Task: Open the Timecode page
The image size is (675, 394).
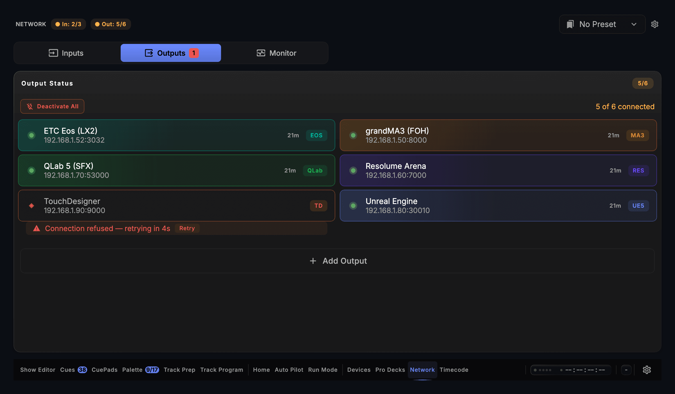Action: coord(454,370)
